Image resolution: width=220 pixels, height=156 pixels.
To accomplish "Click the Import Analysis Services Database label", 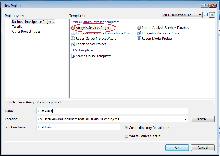I will coord(166,28).
